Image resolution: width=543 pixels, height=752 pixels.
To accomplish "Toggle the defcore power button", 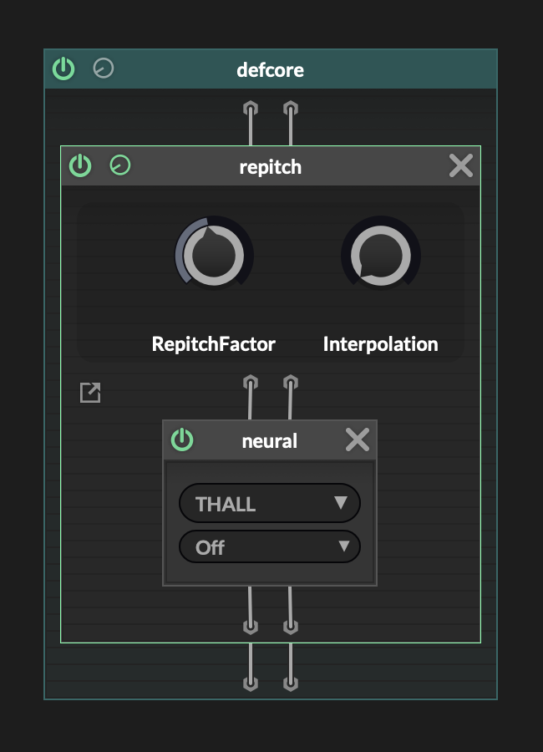I will 63,69.
